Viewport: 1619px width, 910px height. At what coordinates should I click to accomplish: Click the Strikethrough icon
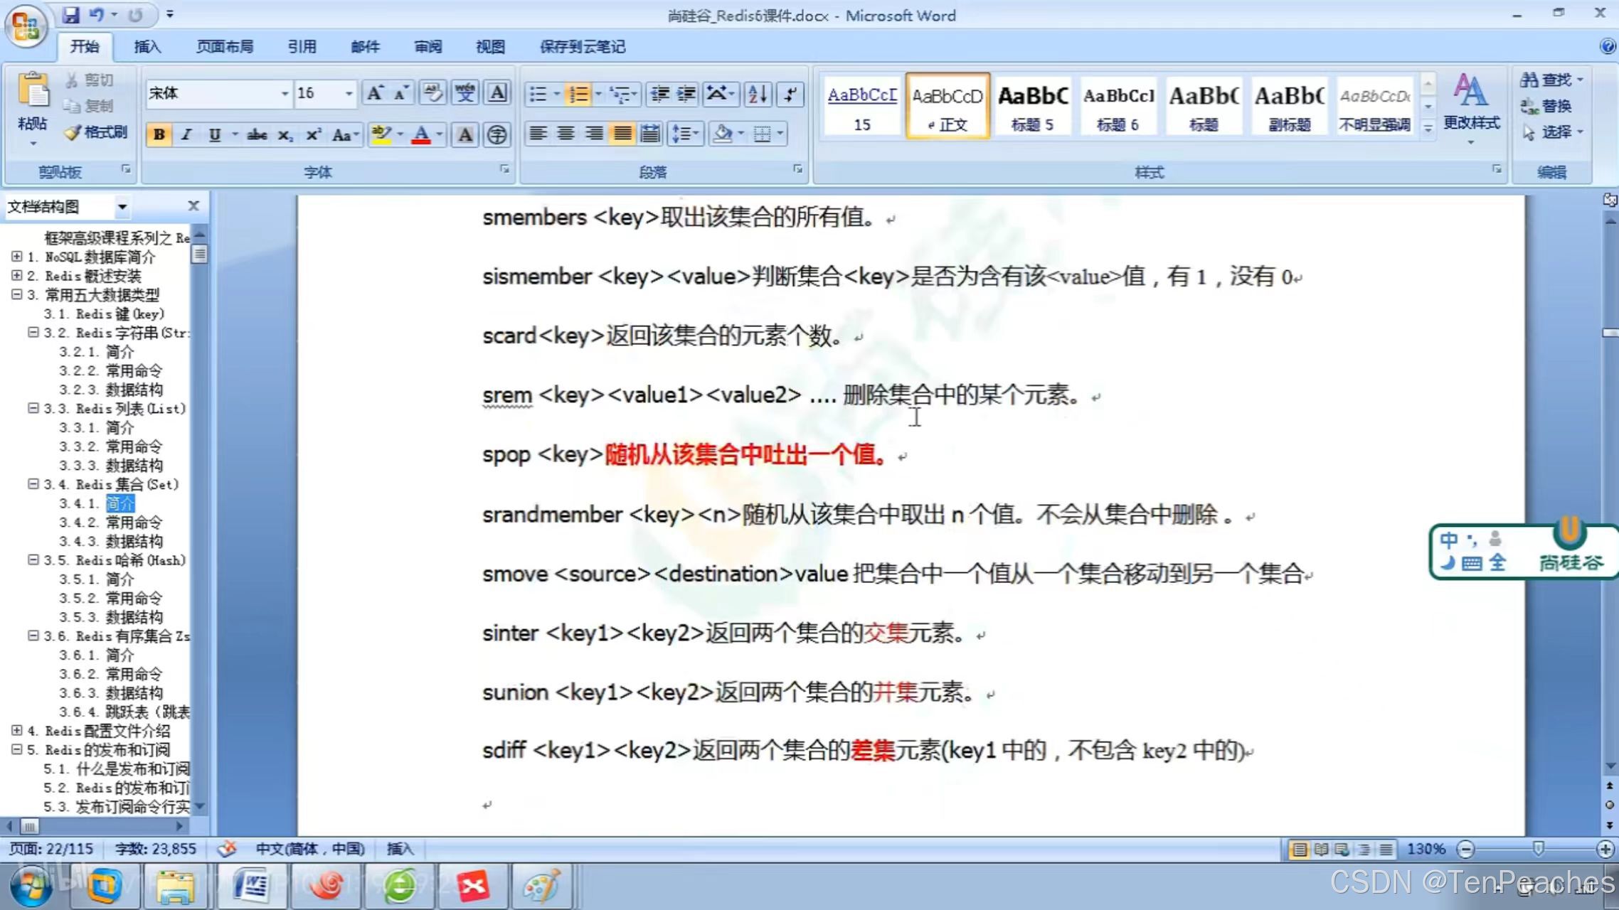[x=257, y=134]
